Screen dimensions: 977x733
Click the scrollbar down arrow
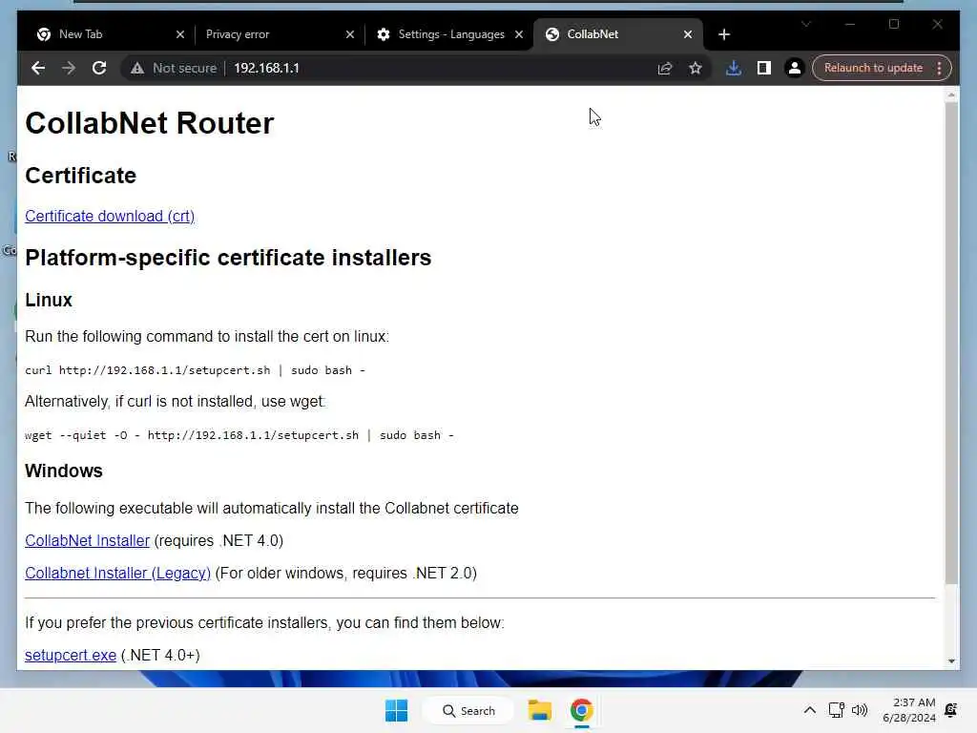[x=951, y=660]
